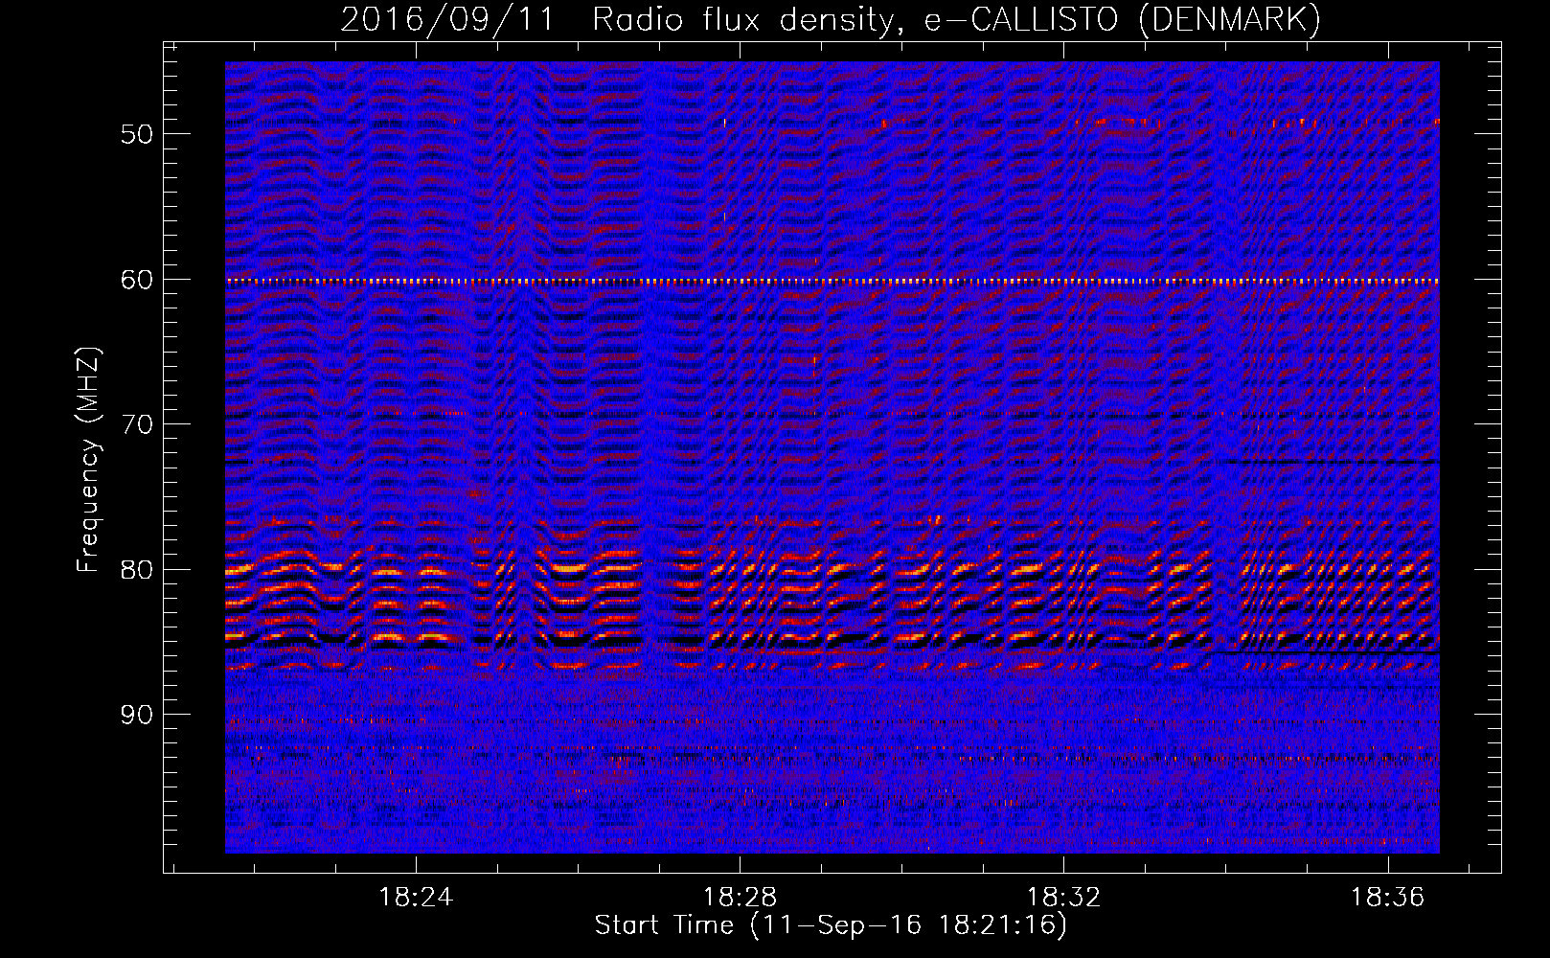Click the plot title showing e-CALLISTO (DENMARK)
This screenshot has width=1550, height=958.
(831, 20)
